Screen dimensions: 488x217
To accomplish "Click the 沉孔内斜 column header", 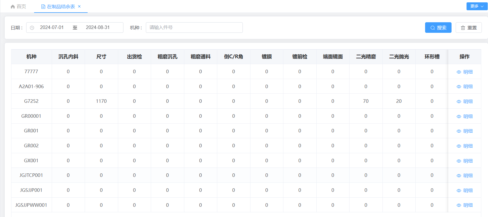I will click(x=68, y=57).
